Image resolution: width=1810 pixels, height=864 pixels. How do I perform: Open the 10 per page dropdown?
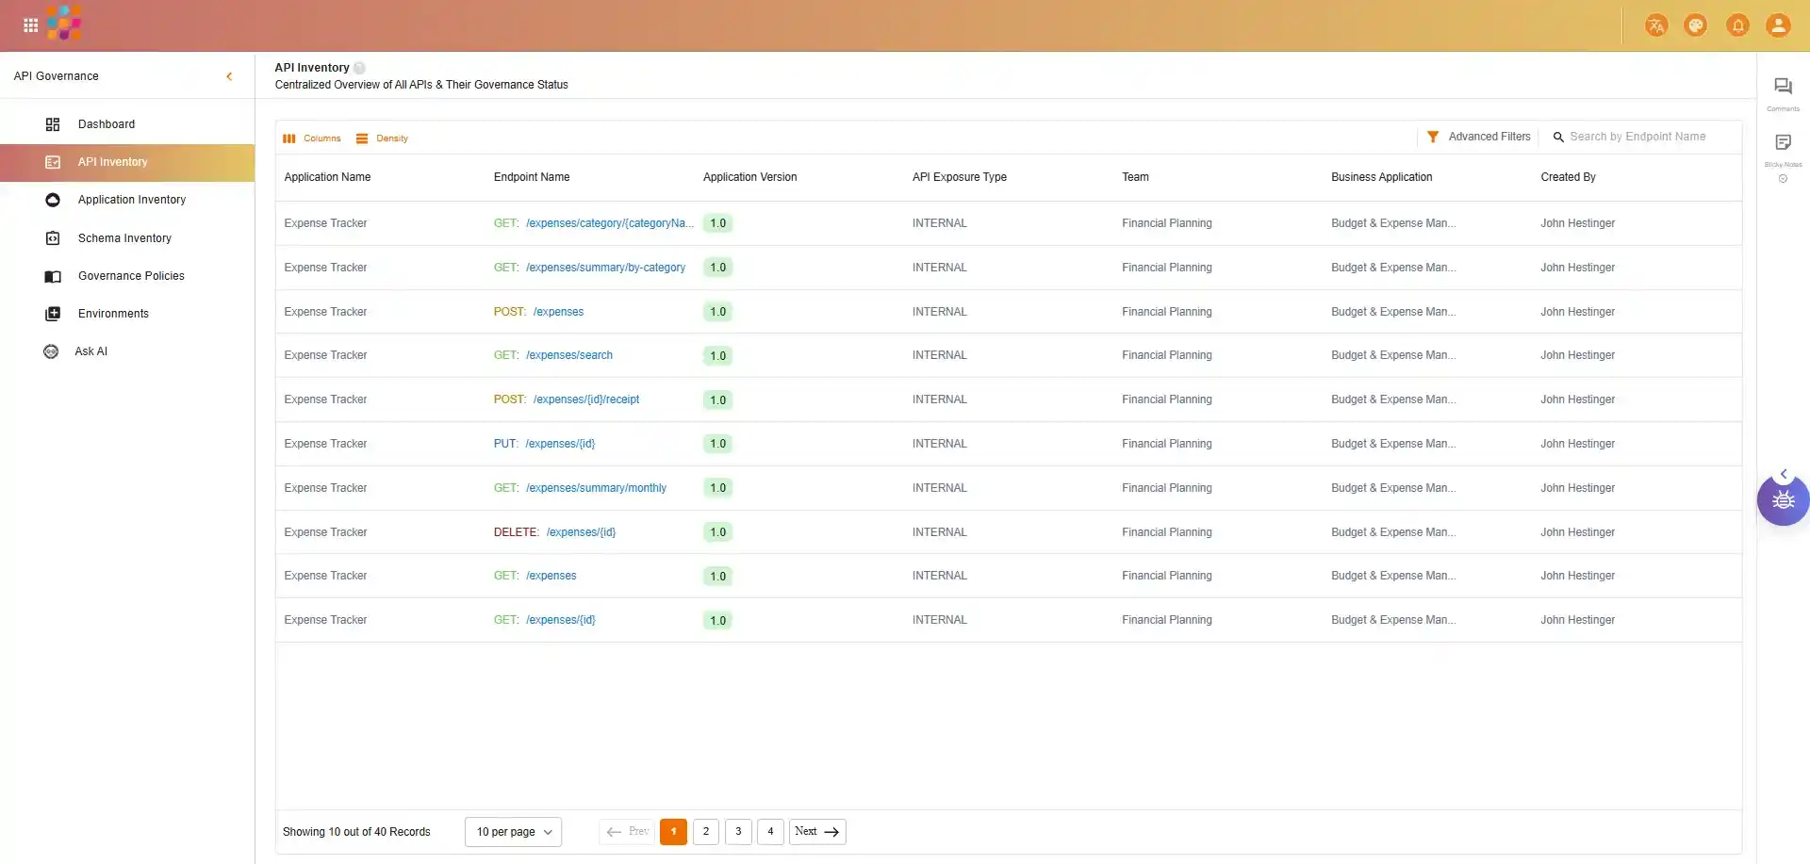point(513,832)
